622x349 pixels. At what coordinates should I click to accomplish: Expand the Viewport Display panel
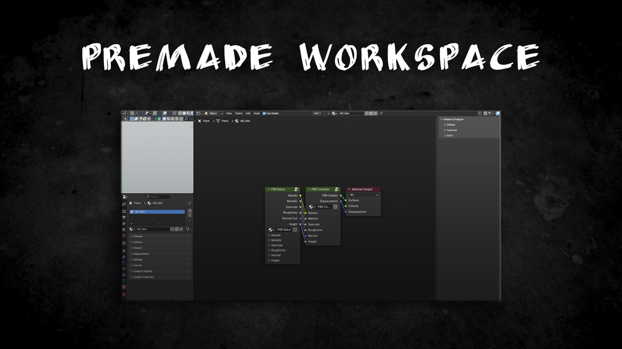click(160, 271)
